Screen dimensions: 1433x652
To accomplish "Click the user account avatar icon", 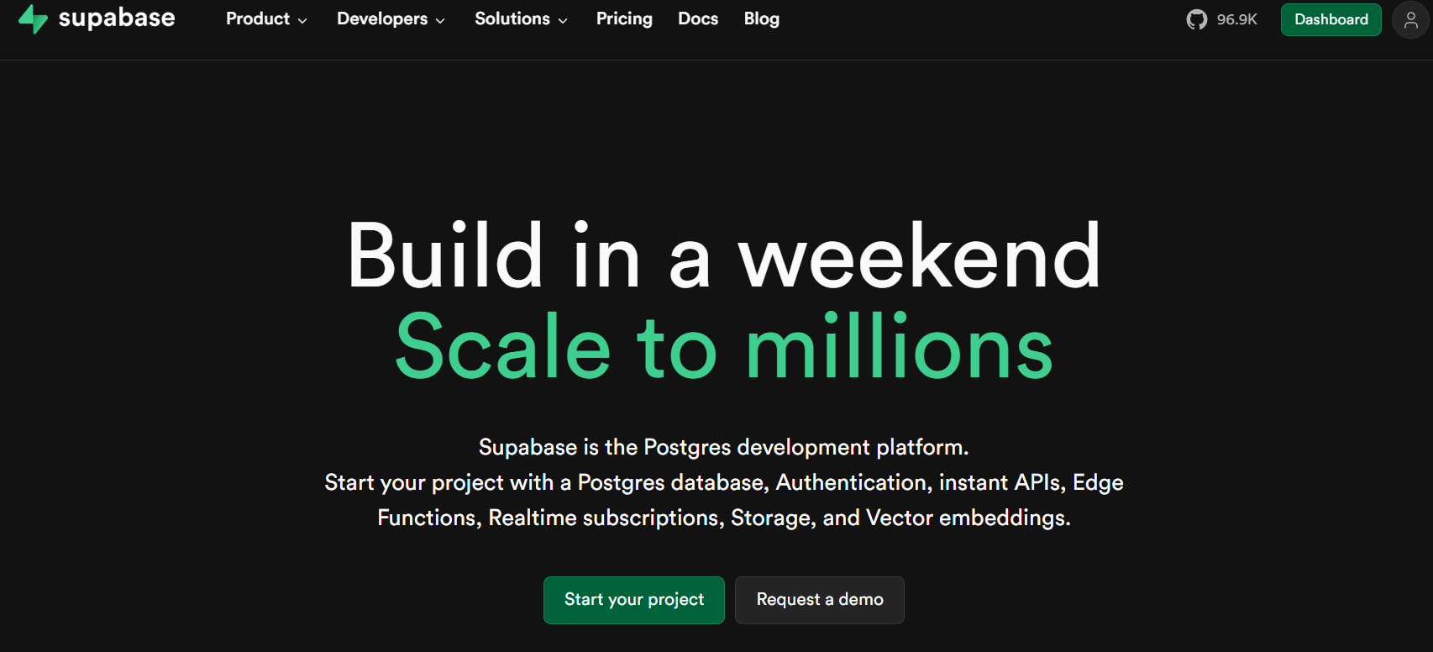I will pos(1409,20).
